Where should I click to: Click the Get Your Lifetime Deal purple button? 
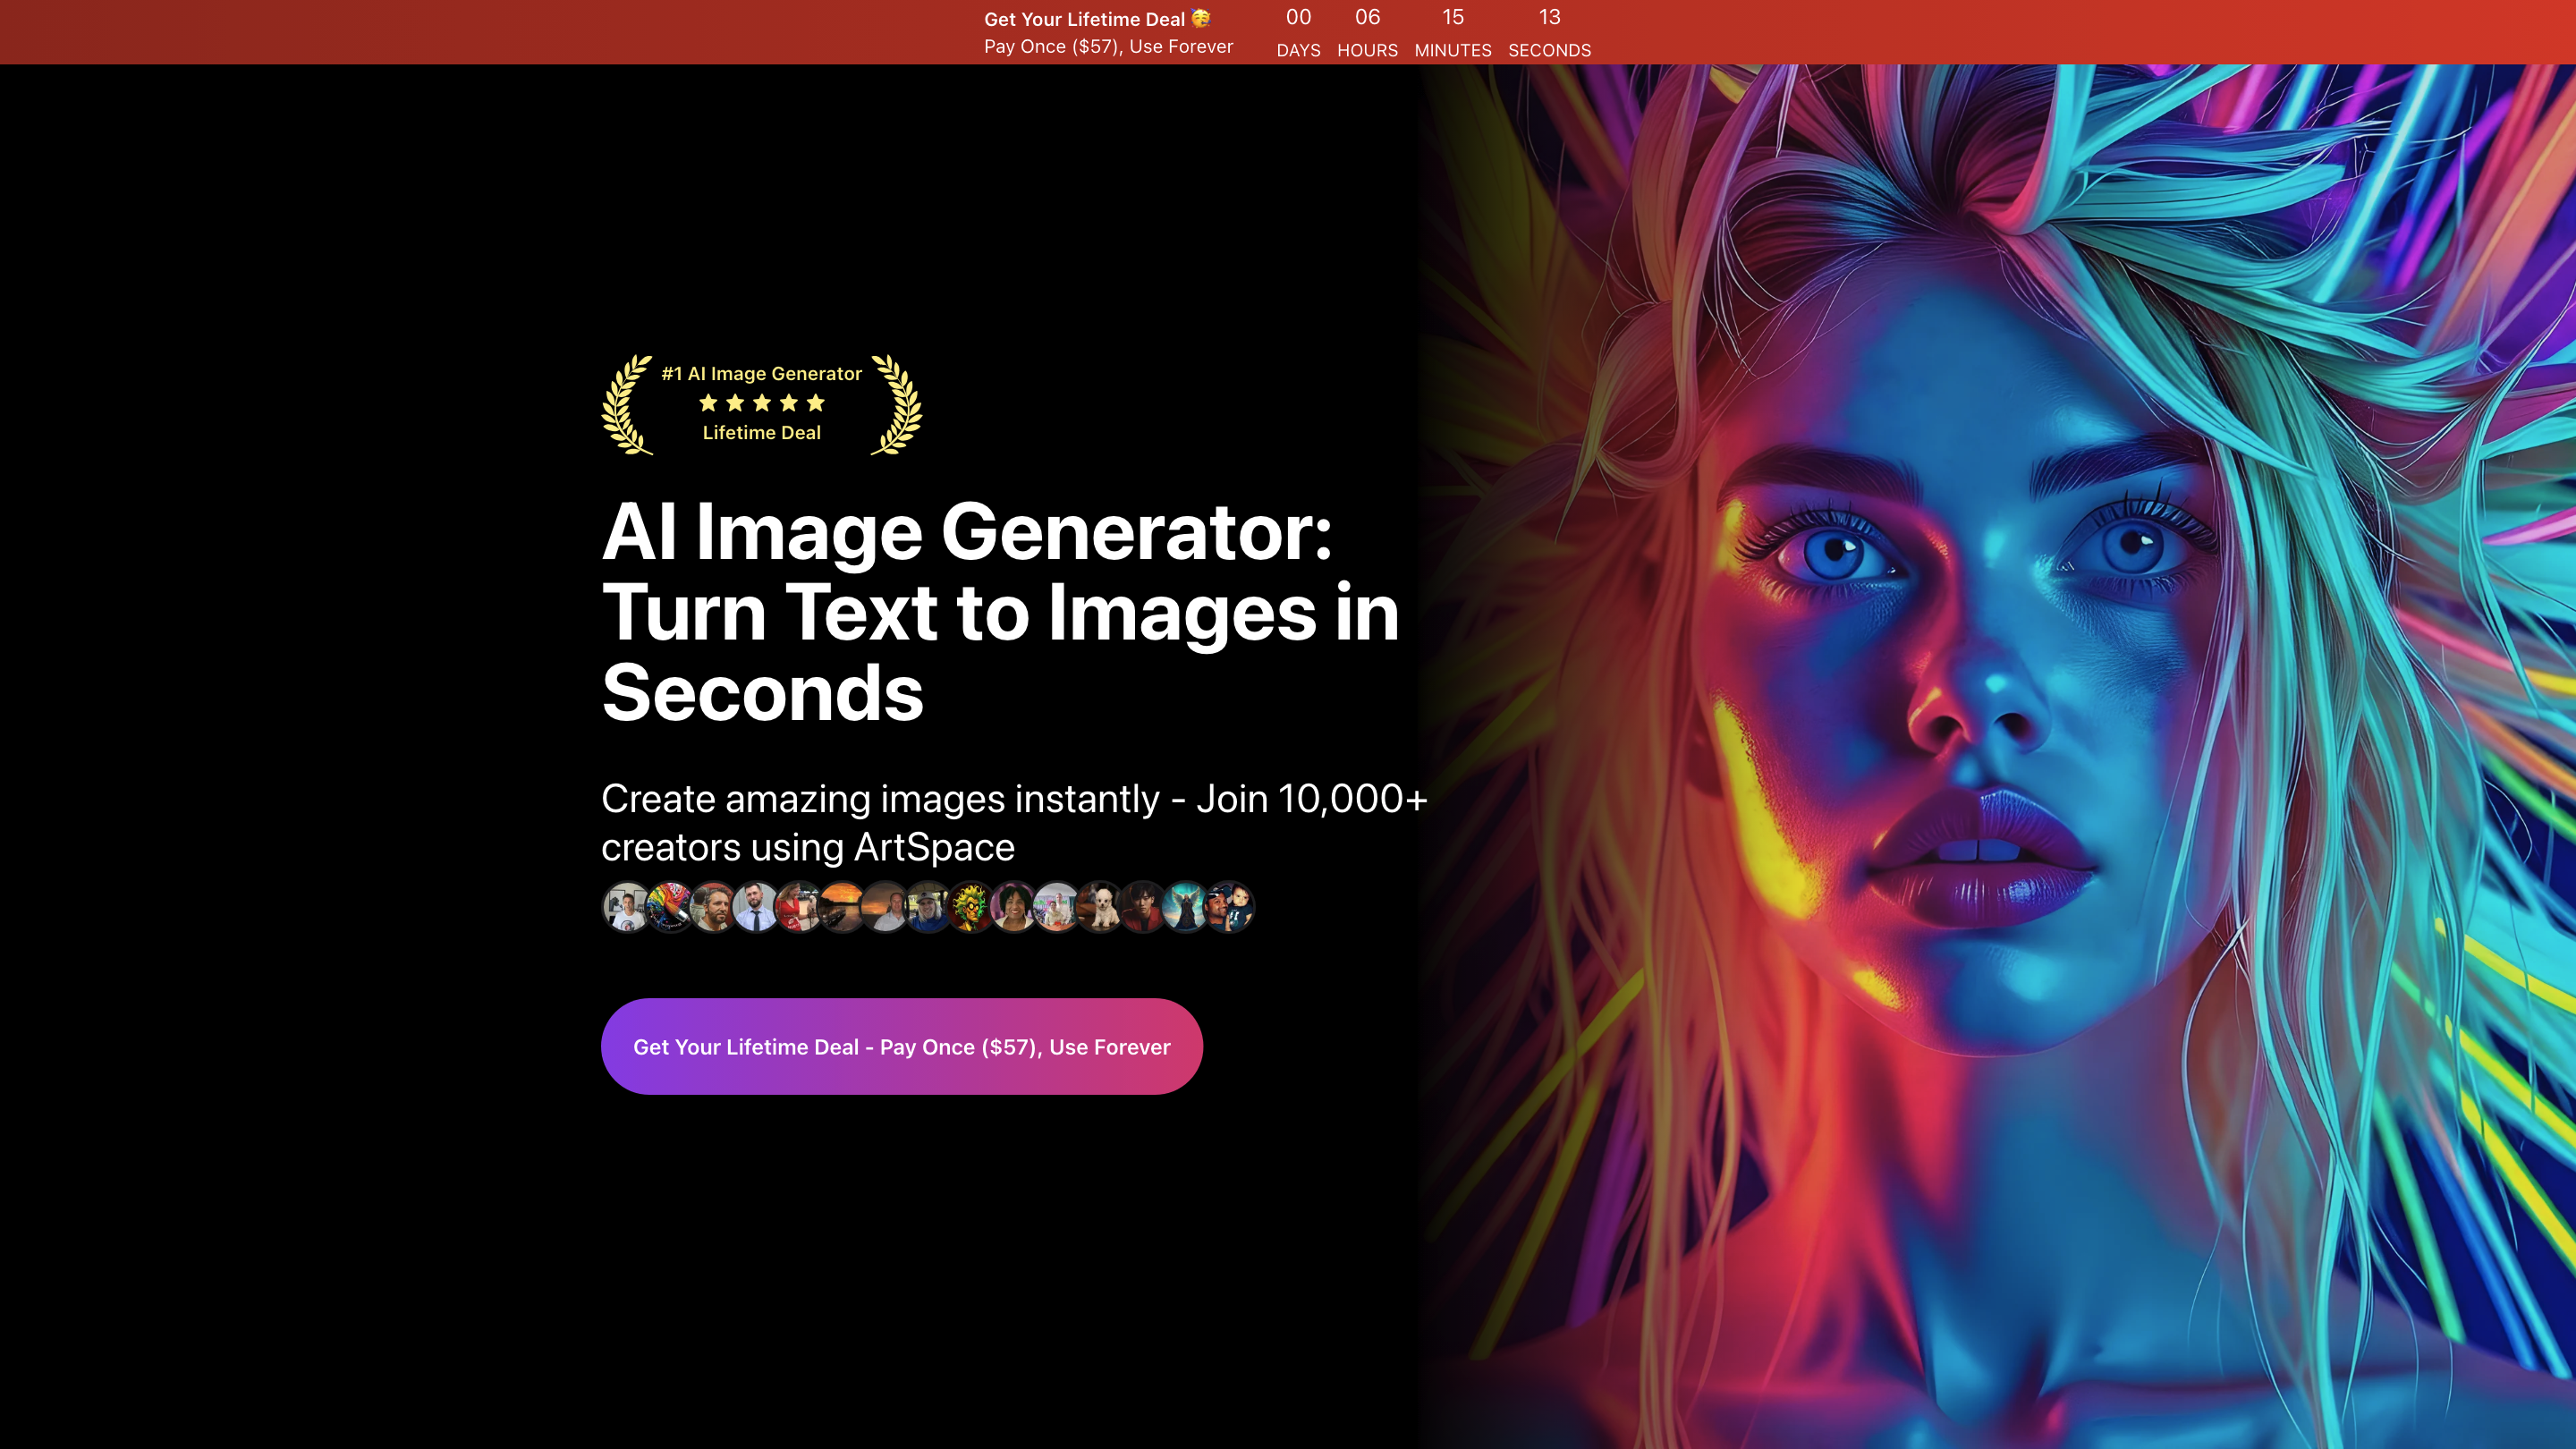coord(901,1046)
